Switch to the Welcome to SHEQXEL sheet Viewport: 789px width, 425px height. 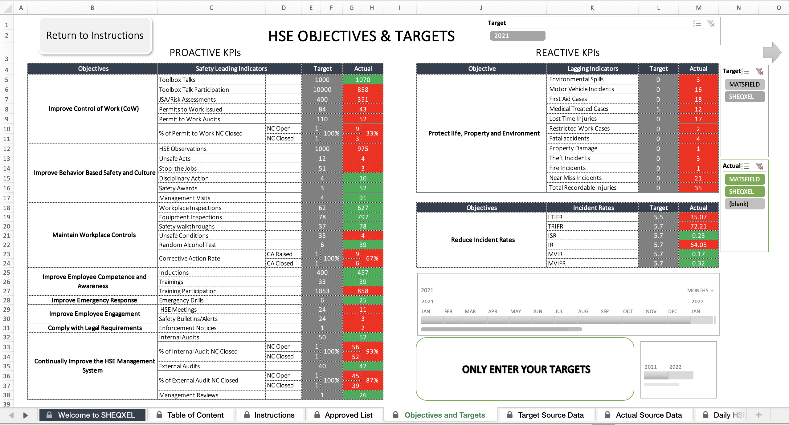click(x=92, y=415)
